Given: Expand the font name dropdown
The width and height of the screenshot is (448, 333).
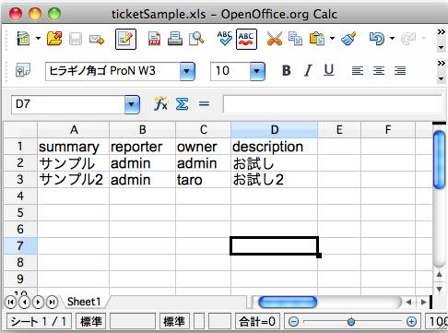Looking at the screenshot, I should [187, 71].
